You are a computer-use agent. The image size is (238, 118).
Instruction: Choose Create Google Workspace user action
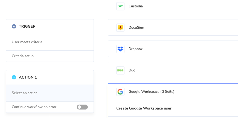click(x=144, y=108)
